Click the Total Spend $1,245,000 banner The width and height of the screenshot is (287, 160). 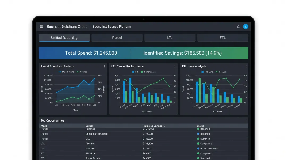(91, 53)
